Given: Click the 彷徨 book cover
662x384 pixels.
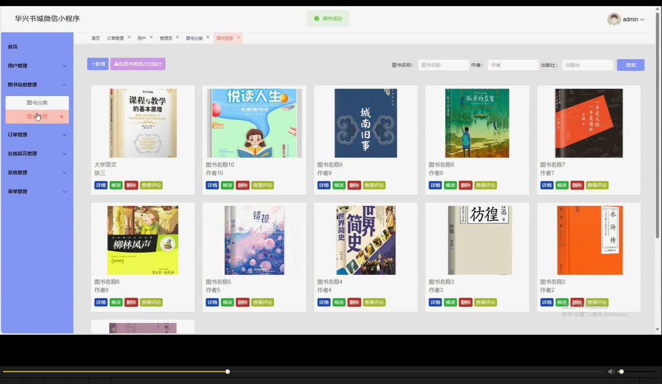Looking at the screenshot, I should click(480, 240).
